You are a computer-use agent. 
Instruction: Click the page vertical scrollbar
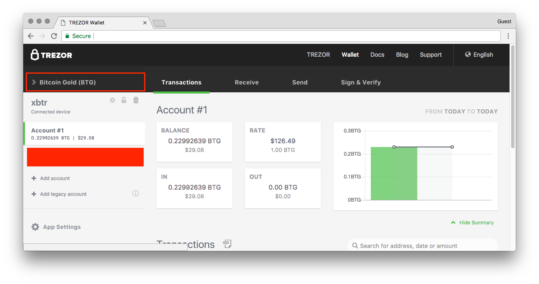[x=513, y=96]
